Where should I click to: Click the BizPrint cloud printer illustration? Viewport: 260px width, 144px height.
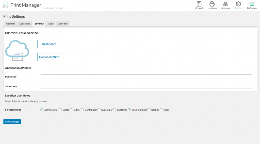17,50
